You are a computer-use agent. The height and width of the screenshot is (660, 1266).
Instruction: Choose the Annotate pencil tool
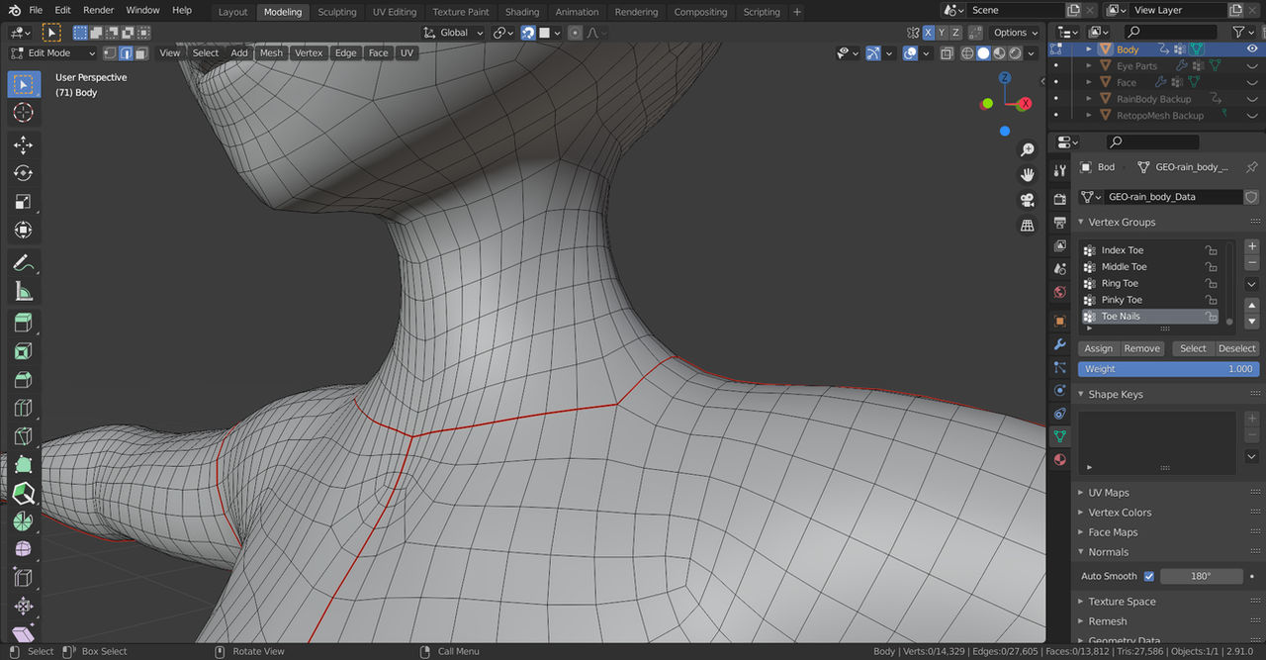tap(23, 263)
